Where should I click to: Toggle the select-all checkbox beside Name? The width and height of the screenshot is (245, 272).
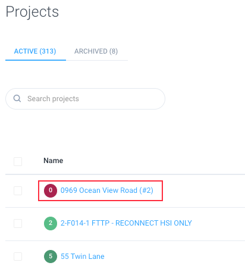coord(18,161)
